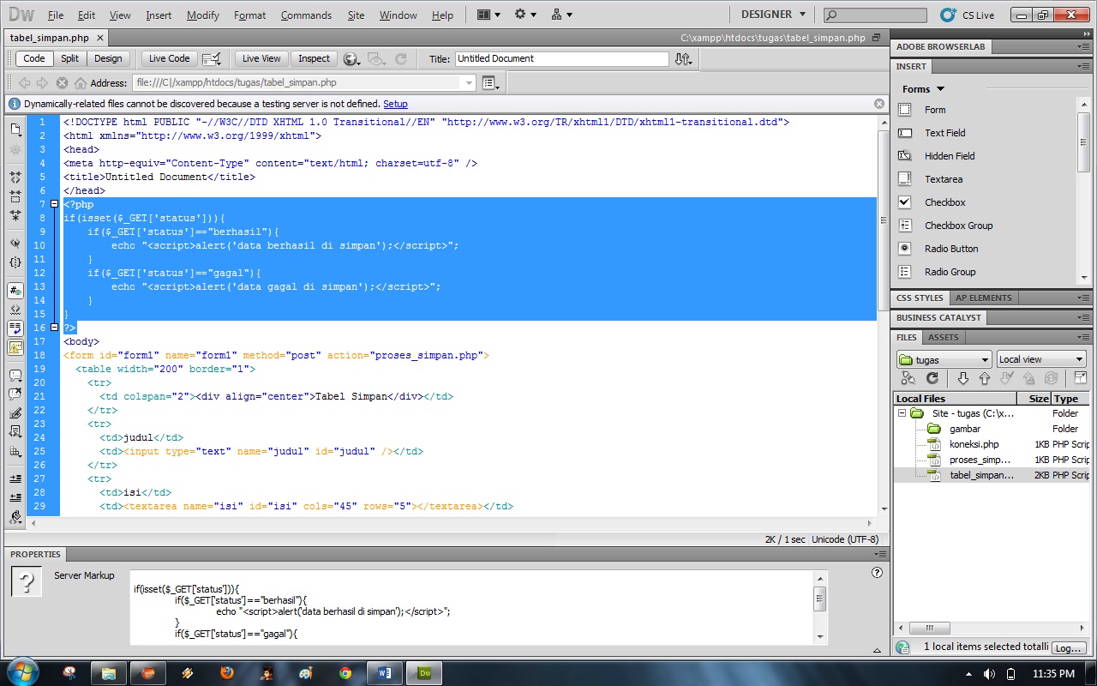Open the Dreamweaver icon in the taskbar
This screenshot has height=686, width=1097.
423,673
